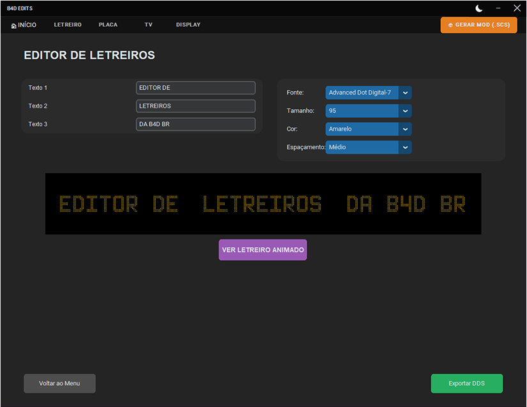Open the Fonte combo box showing Advanced Dot Digital-7
527x407 pixels.
(369, 93)
